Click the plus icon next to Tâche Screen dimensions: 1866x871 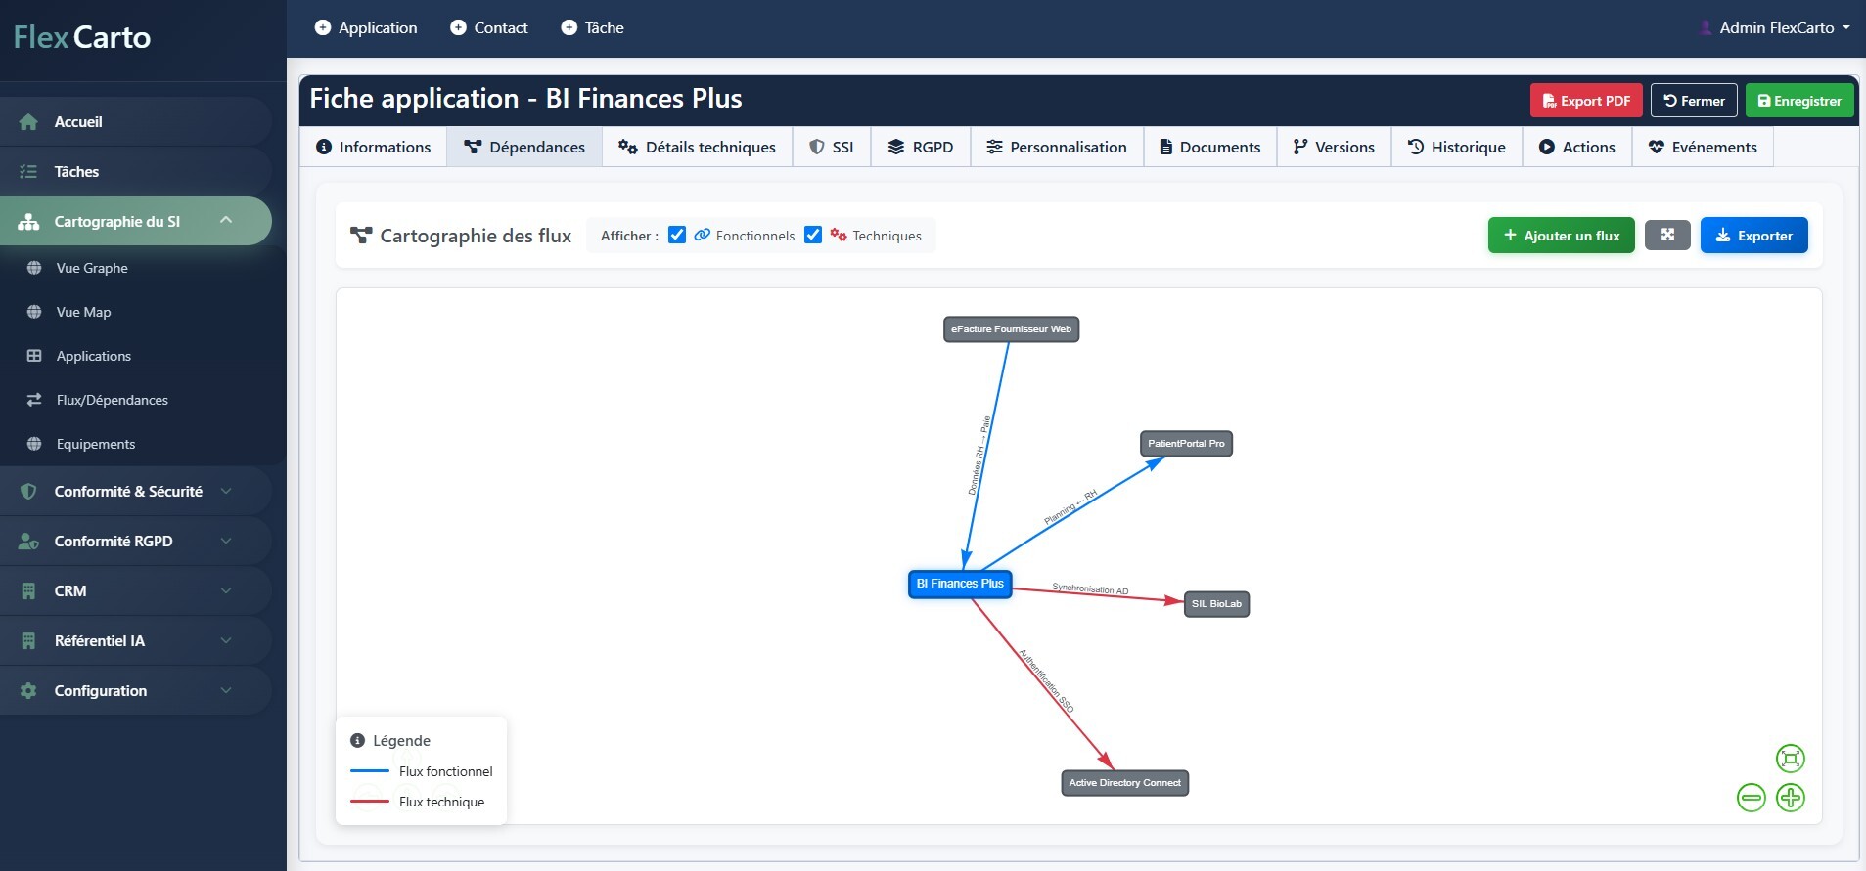click(569, 27)
